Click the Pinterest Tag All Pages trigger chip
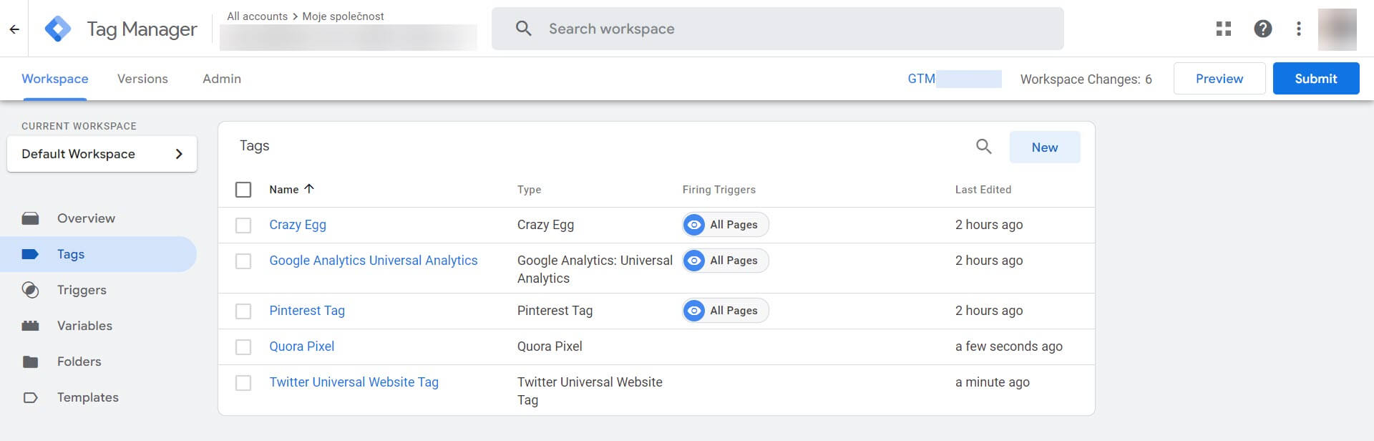 click(726, 311)
